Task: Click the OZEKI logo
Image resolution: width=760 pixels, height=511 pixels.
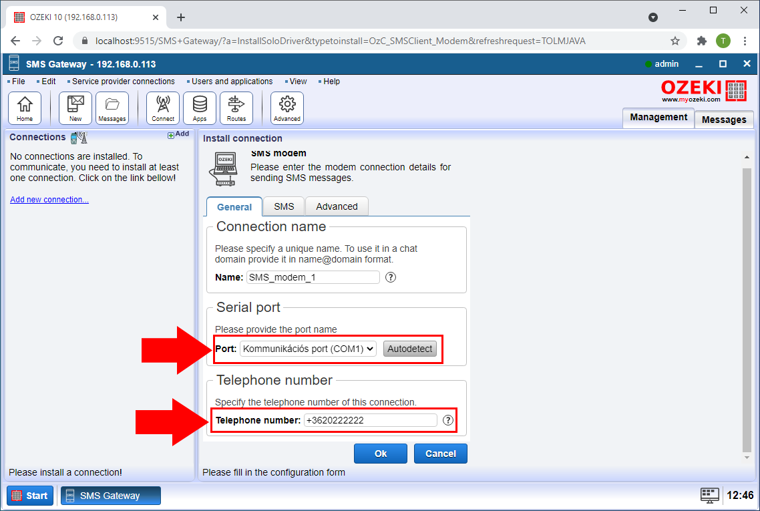Action: click(x=704, y=91)
